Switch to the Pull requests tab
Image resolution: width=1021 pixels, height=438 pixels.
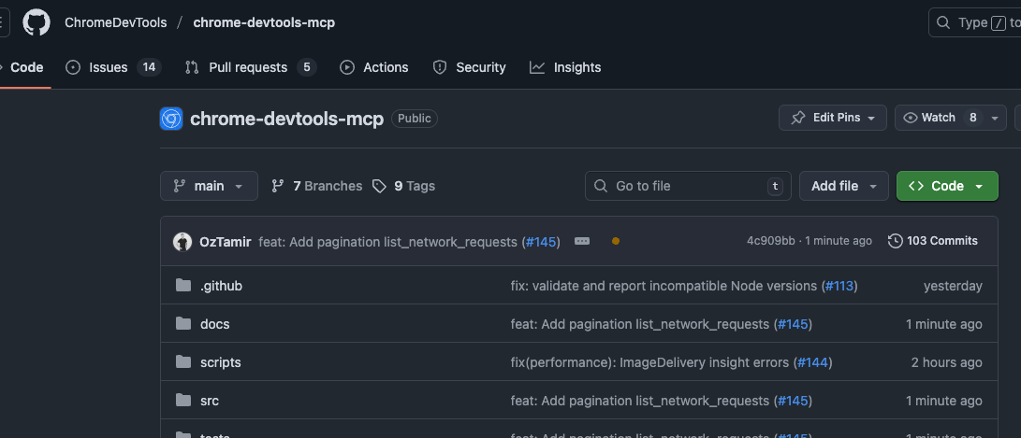point(251,67)
